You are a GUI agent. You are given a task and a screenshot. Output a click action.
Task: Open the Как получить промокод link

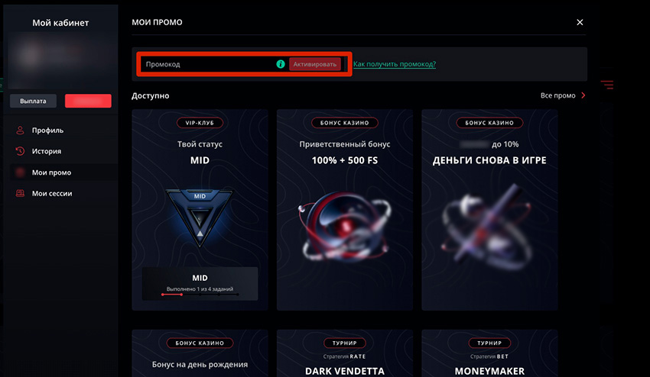pyautogui.click(x=395, y=64)
